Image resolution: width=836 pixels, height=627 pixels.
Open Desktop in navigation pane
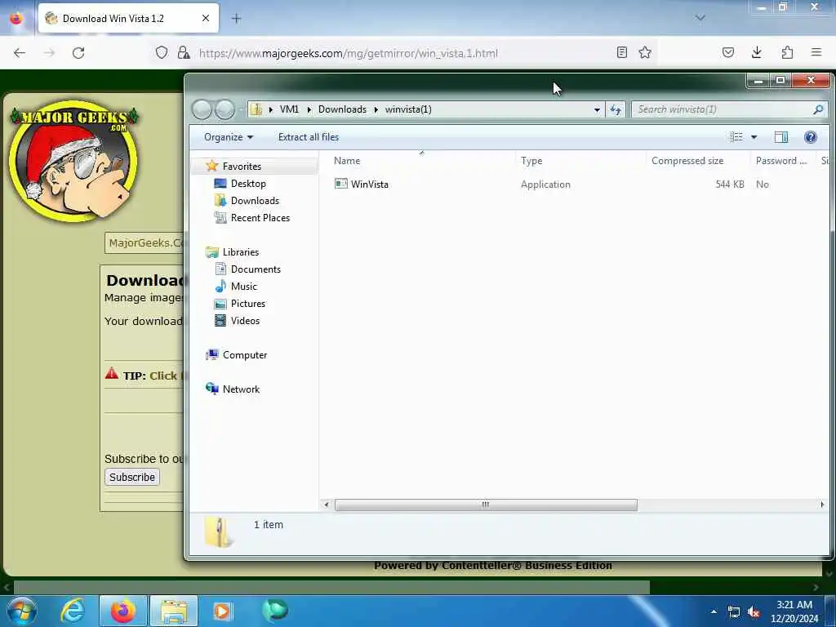(248, 184)
